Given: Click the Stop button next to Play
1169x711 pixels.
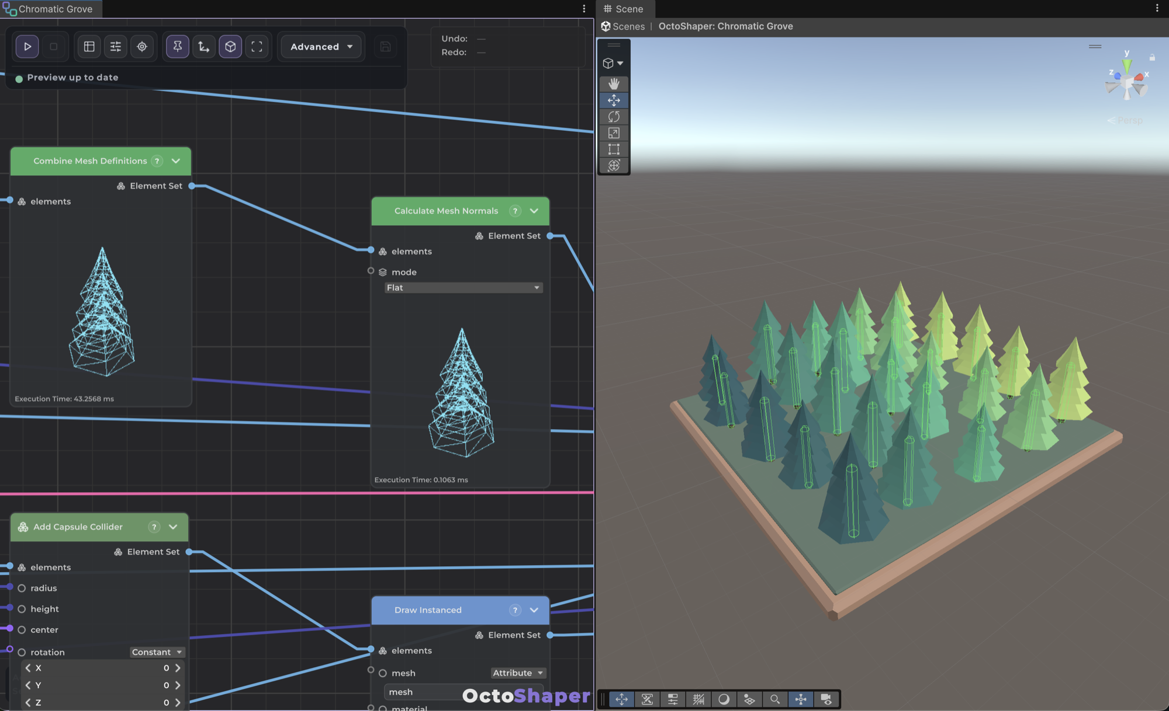Looking at the screenshot, I should 54,47.
